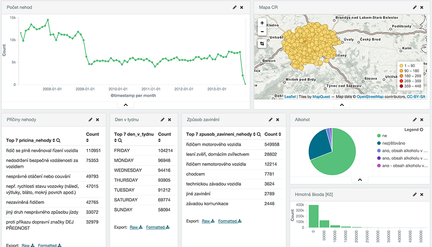Edit the Mapa CR panel

point(415,8)
